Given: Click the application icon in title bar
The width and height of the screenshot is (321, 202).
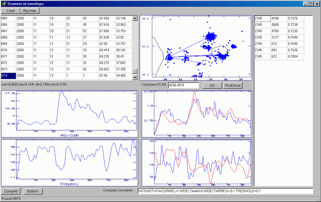Looking at the screenshot, I should (x=4, y=4).
